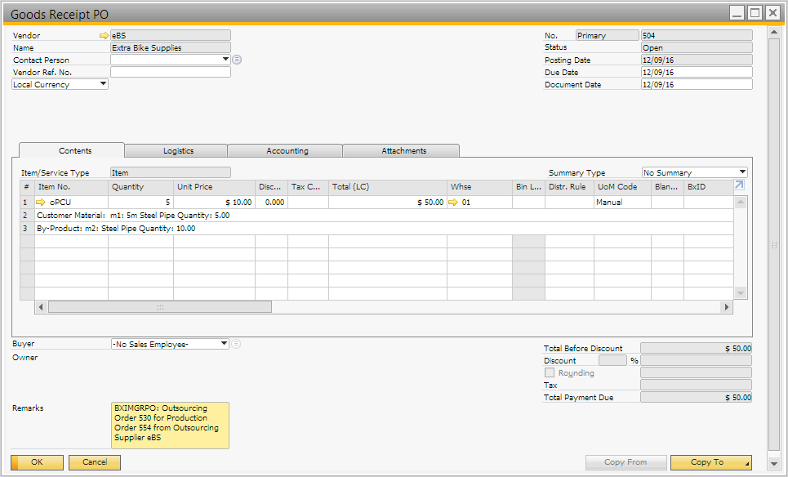This screenshot has height=477, width=788.
Task: Toggle the Rounding checkbox
Action: (550, 373)
